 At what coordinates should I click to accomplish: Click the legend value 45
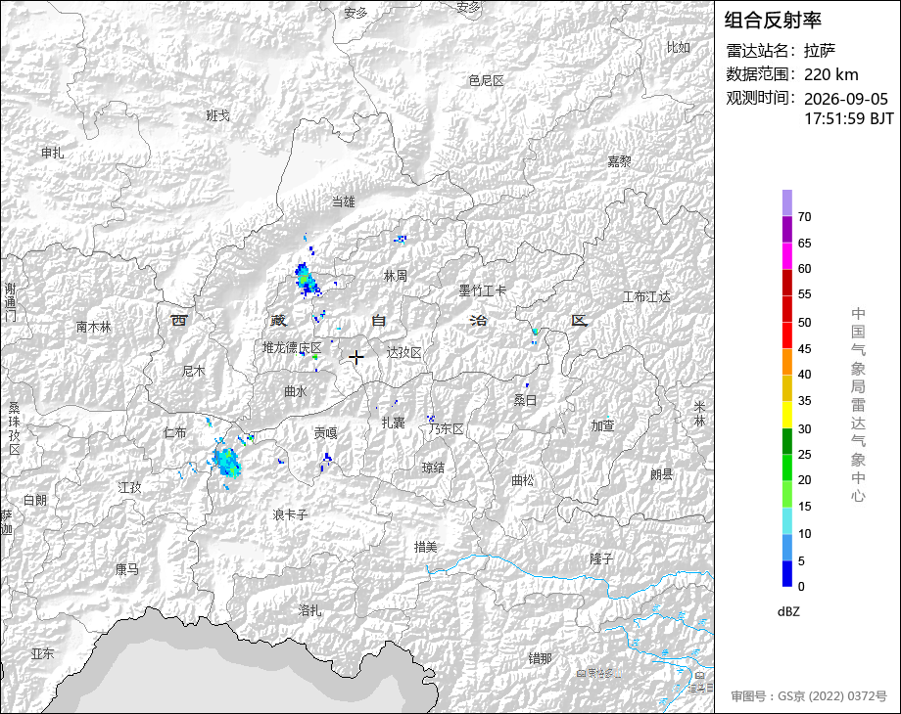pyautogui.click(x=804, y=349)
